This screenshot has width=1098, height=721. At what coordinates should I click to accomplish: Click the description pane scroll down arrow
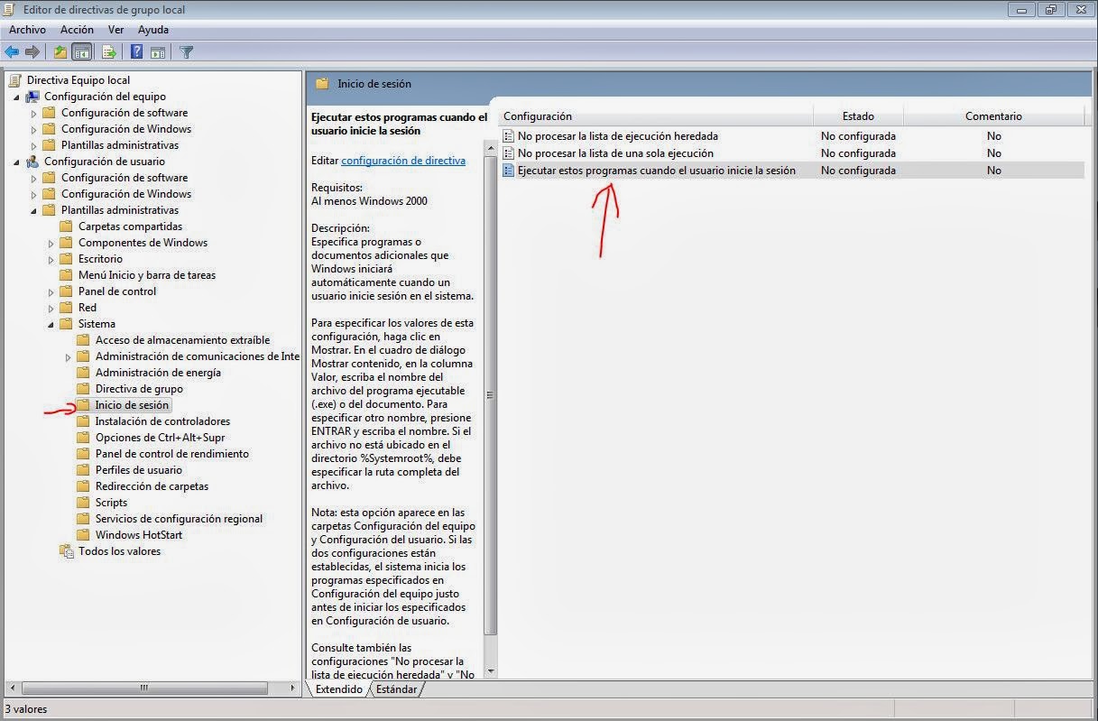[x=491, y=671]
